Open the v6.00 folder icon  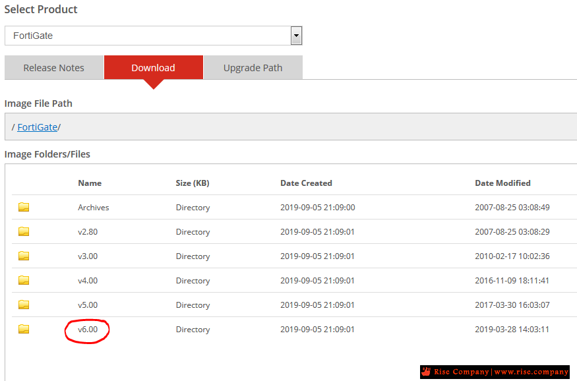point(24,329)
